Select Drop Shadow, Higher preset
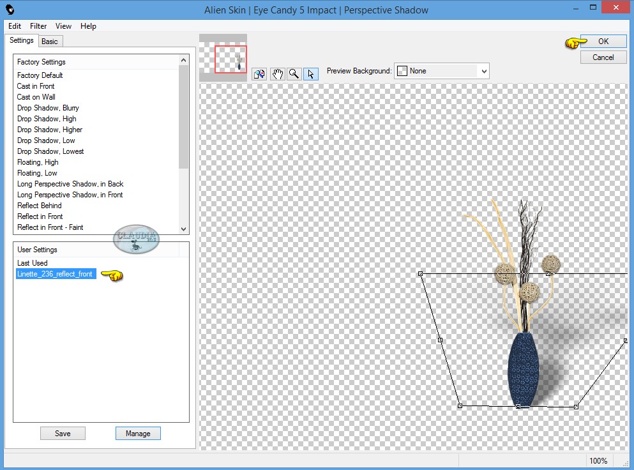634x470 pixels. [50, 130]
